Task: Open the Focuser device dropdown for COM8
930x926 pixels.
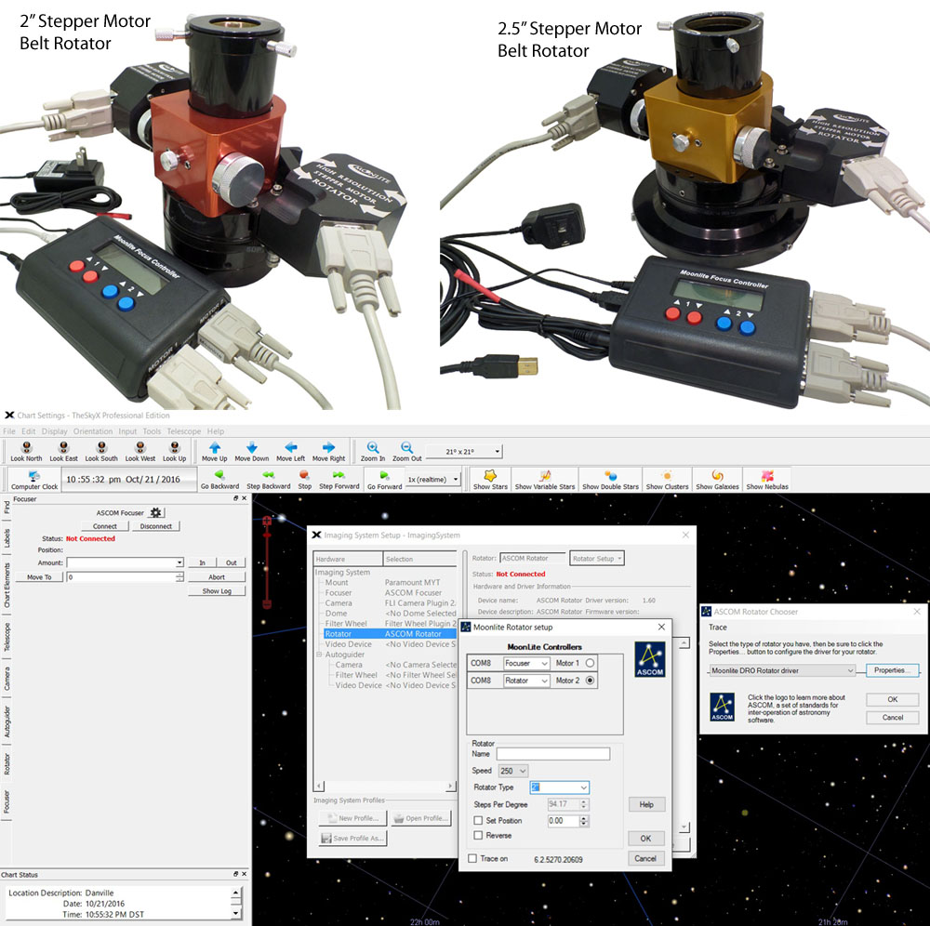Action: point(526,663)
